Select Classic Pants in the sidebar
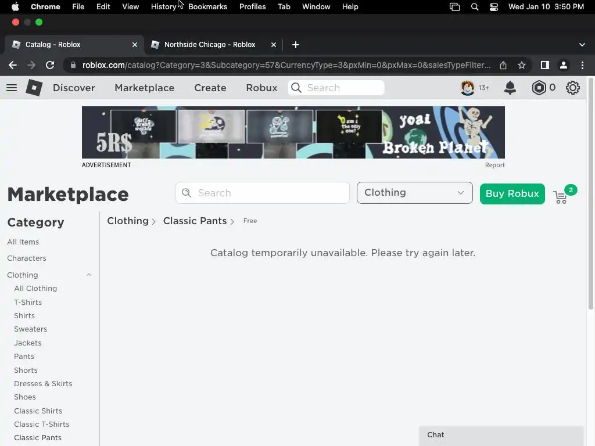This screenshot has width=595, height=446. [38, 438]
